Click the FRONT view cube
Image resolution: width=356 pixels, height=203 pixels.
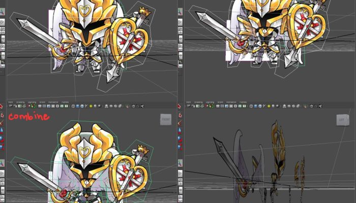166,119
